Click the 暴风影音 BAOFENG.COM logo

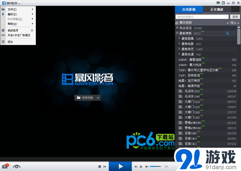click(88, 79)
